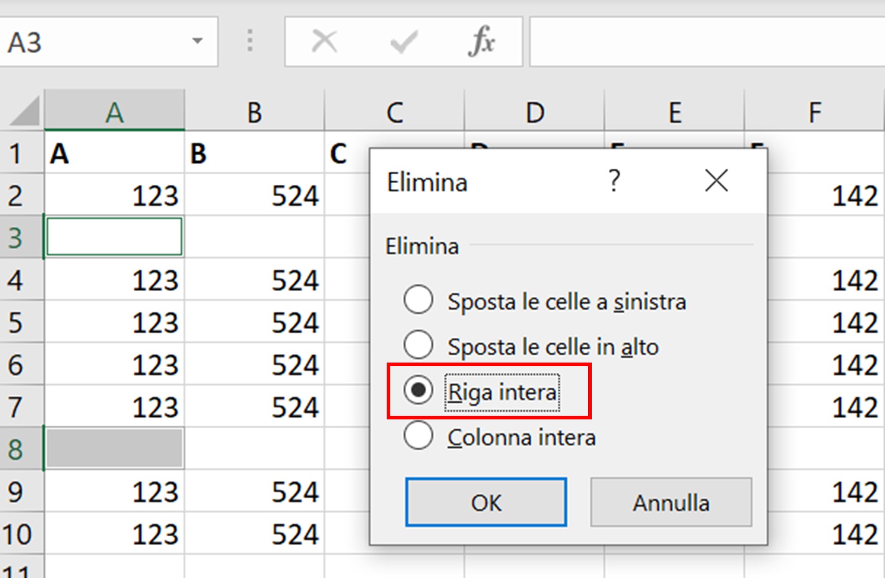The height and width of the screenshot is (578, 885).
Task: Click the cancel entry X icon in formula bar
Action: point(324,41)
